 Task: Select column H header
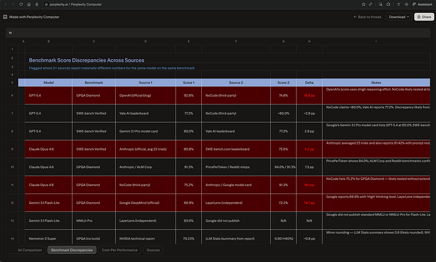point(309,42)
